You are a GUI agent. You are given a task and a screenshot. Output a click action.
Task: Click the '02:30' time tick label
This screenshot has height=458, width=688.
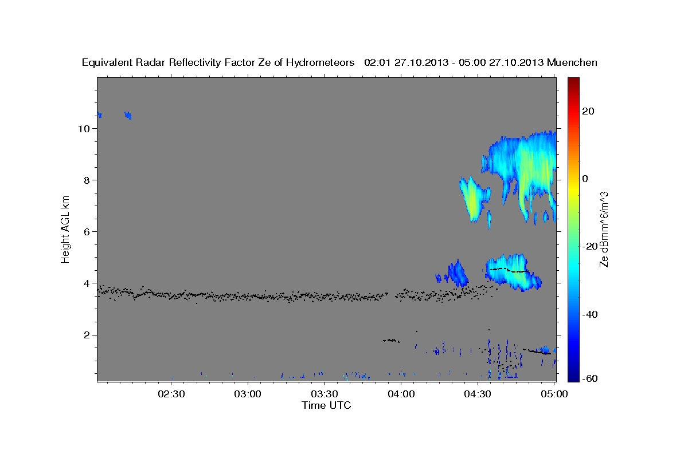(x=171, y=394)
